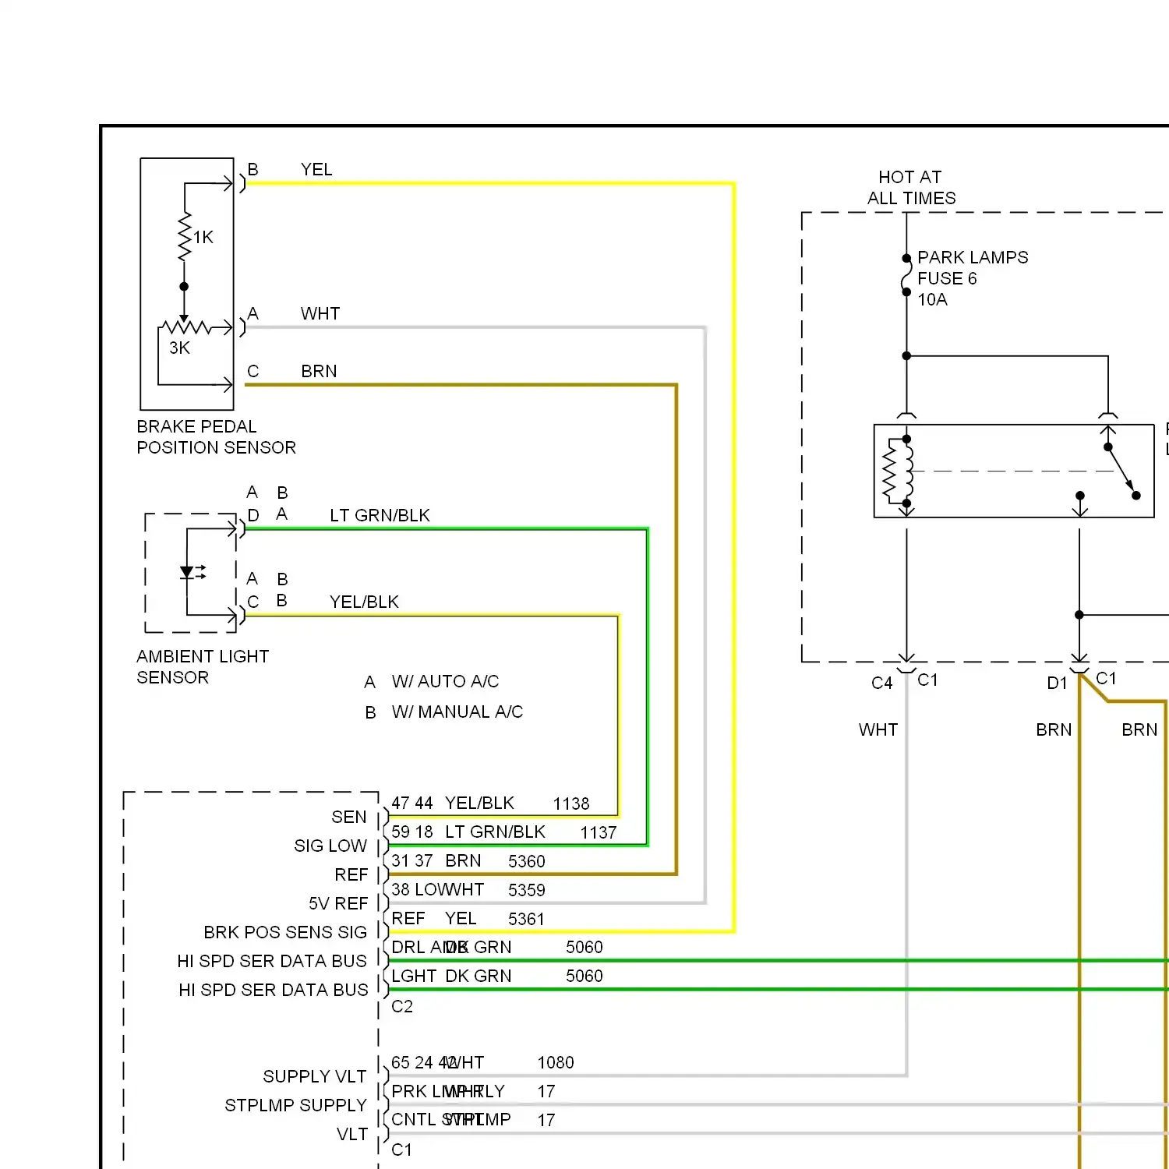Click circuit number 1080
The height and width of the screenshot is (1169, 1169).
click(x=556, y=1062)
